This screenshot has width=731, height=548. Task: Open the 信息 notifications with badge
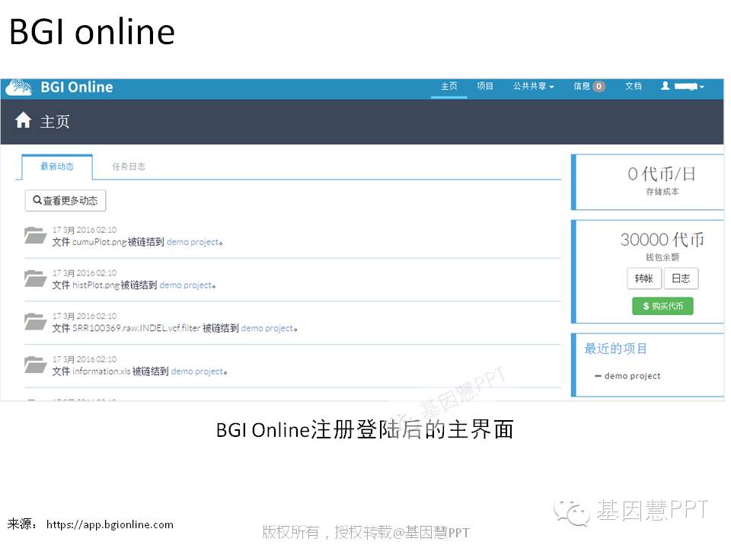click(x=589, y=87)
